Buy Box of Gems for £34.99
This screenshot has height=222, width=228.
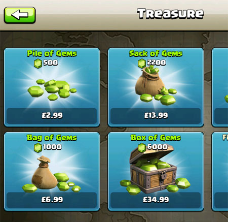pyautogui.click(x=156, y=200)
